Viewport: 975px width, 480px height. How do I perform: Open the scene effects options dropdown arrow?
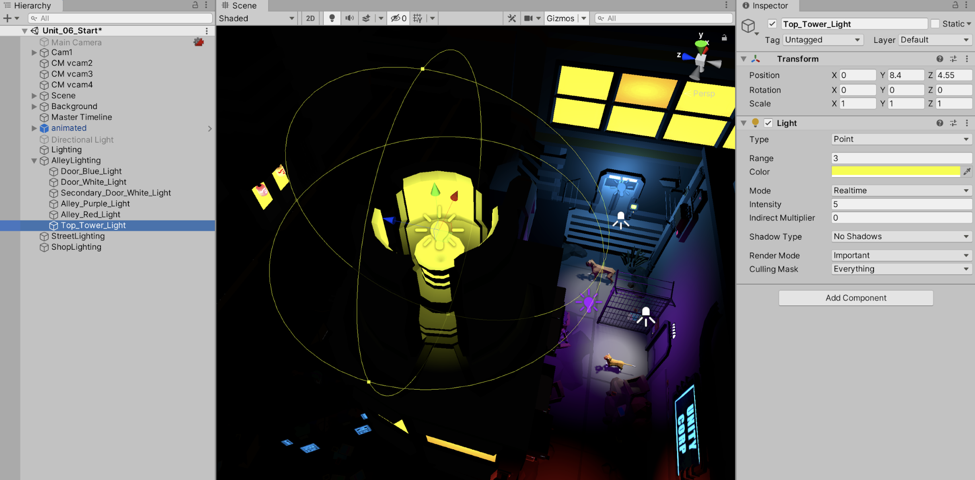tap(381, 19)
